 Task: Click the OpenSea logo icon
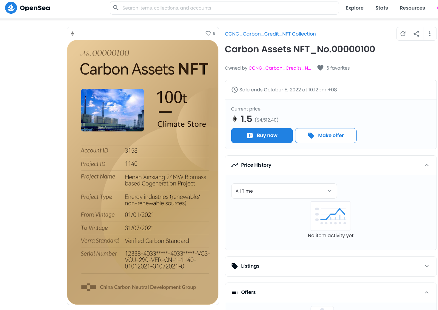coord(11,8)
